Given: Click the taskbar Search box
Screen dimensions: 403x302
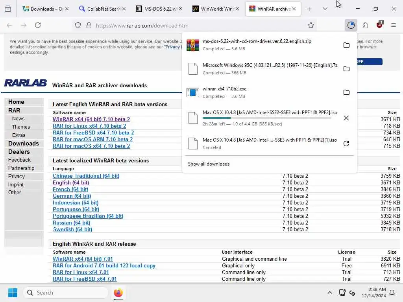Looking at the screenshot, I should point(66,293).
